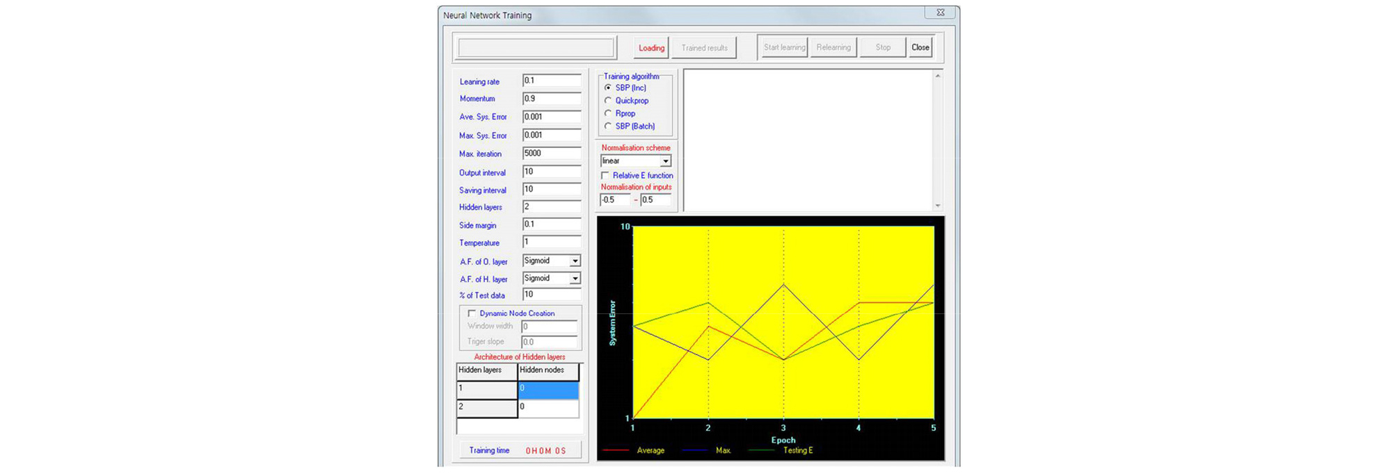Viewport: 1397px width, 476px height.
Task: Expand the A.F. of O. layer dropdown
Action: click(575, 261)
